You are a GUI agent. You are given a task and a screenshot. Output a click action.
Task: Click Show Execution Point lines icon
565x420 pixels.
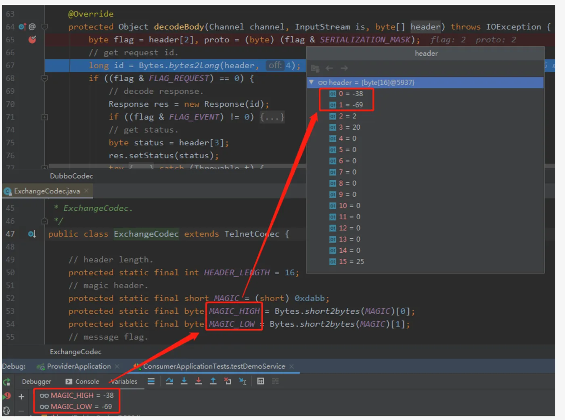[x=151, y=381]
